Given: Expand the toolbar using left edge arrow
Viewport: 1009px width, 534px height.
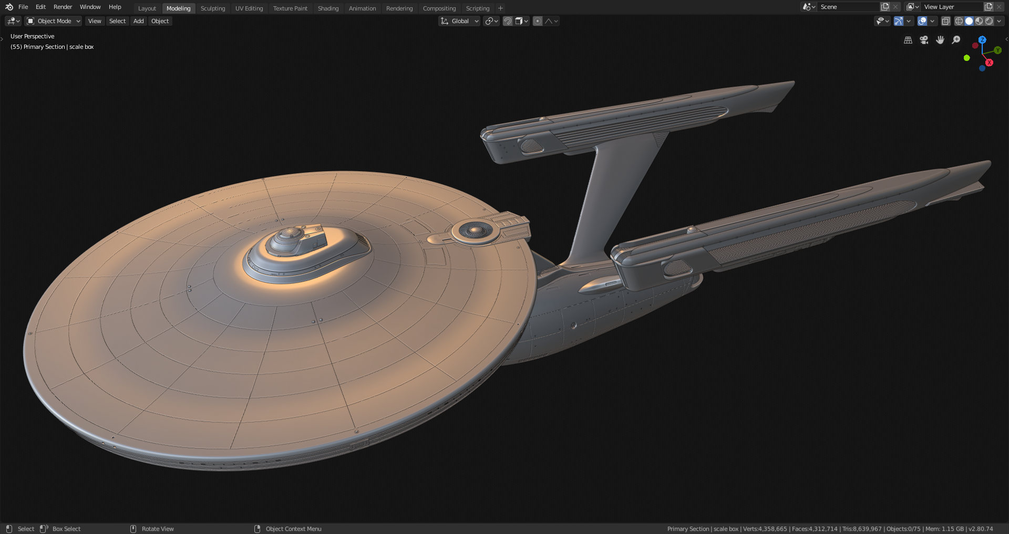Looking at the screenshot, I should pyautogui.click(x=2, y=39).
